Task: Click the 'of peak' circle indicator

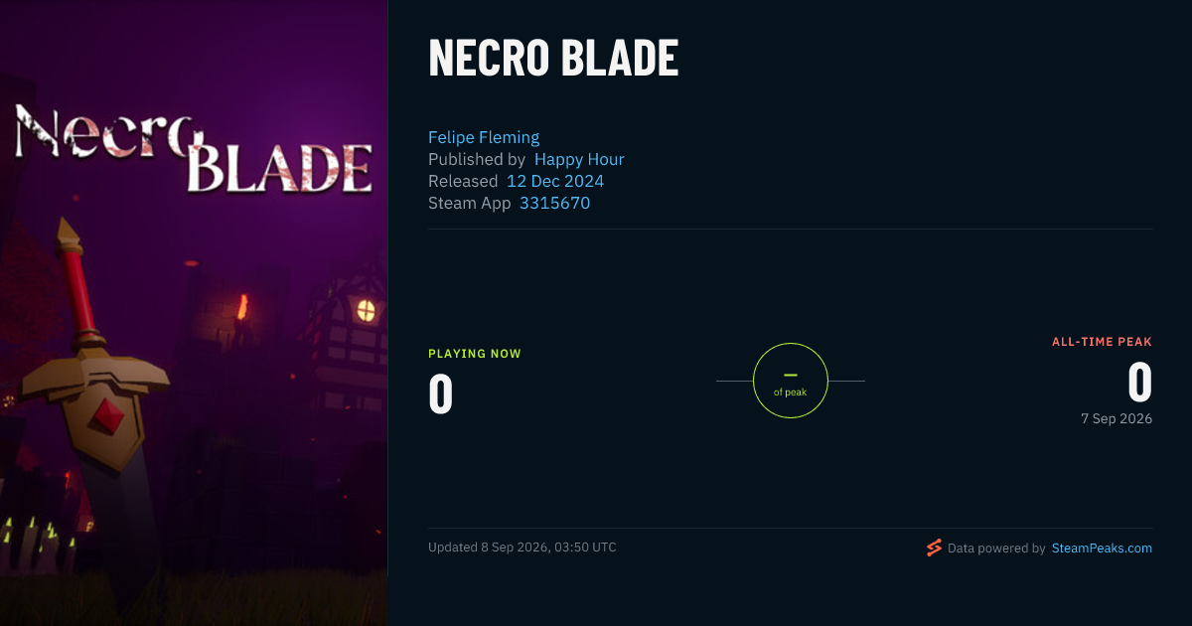Action: click(790, 381)
